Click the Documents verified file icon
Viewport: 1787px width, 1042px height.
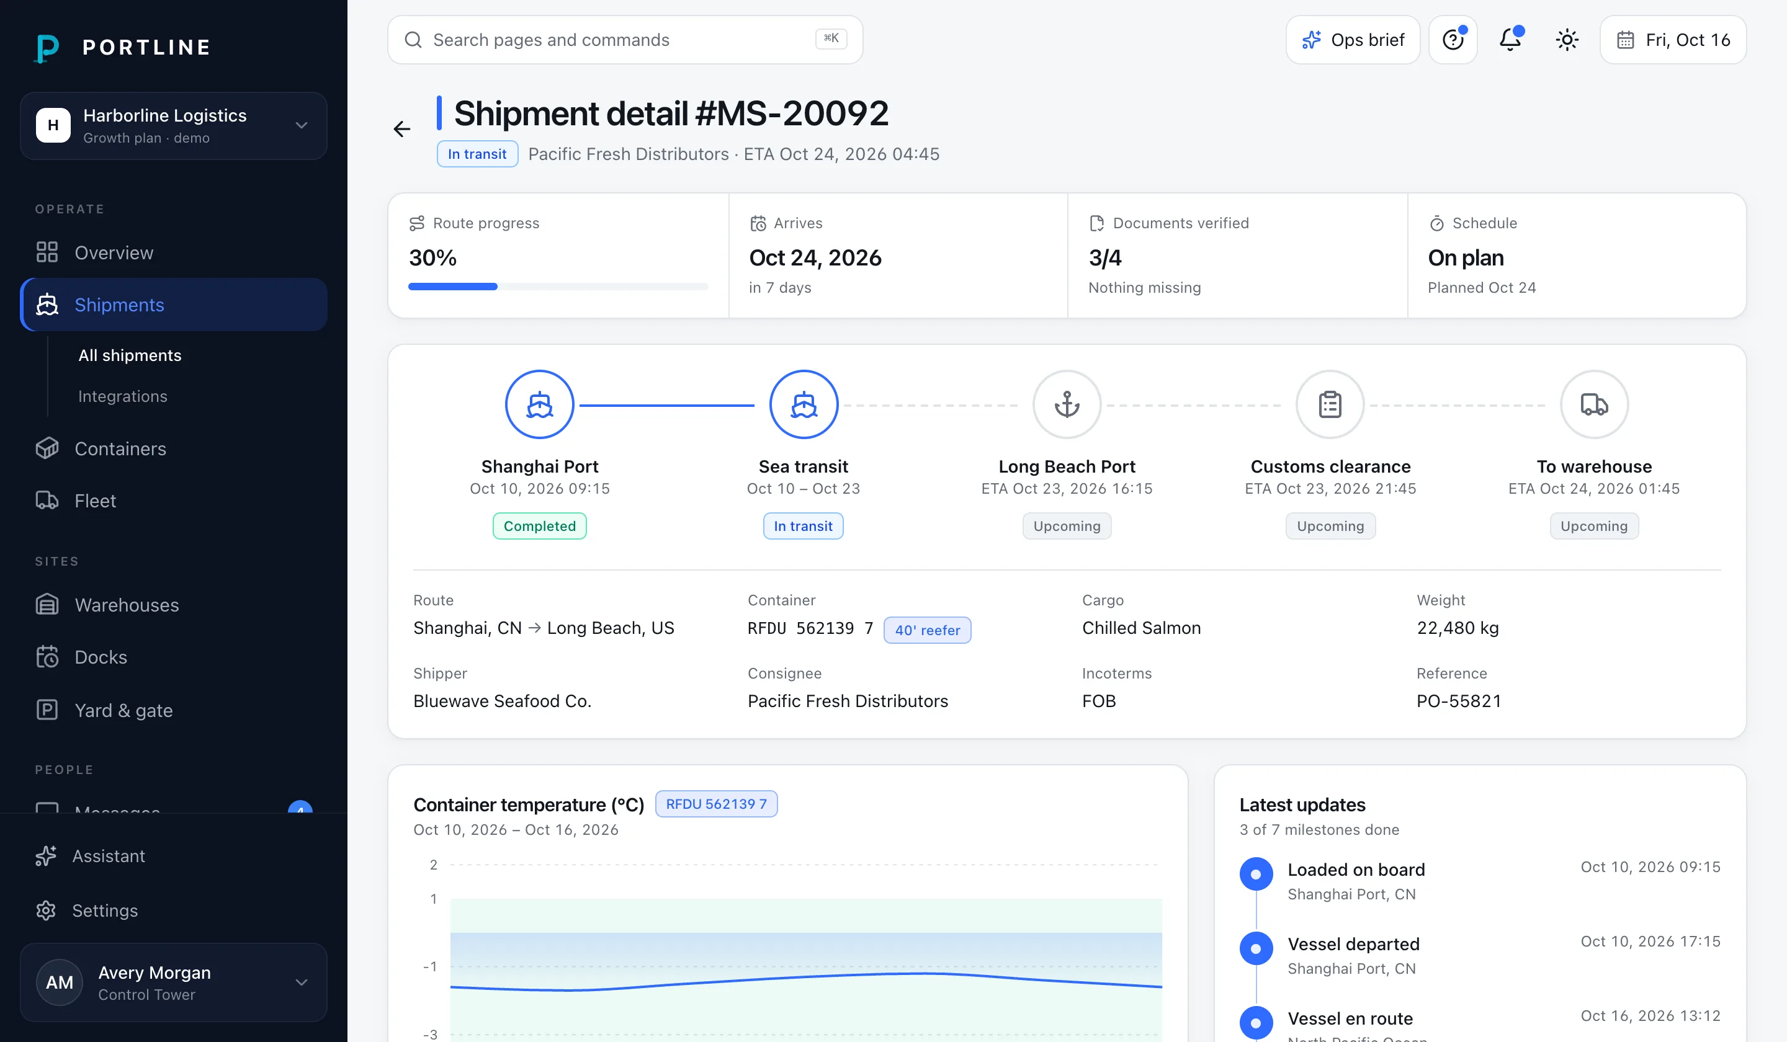tap(1097, 223)
